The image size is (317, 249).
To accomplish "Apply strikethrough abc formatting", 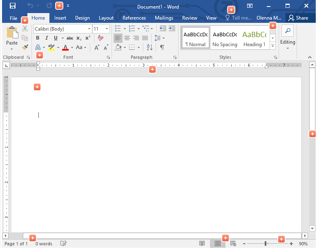I will point(70,38).
